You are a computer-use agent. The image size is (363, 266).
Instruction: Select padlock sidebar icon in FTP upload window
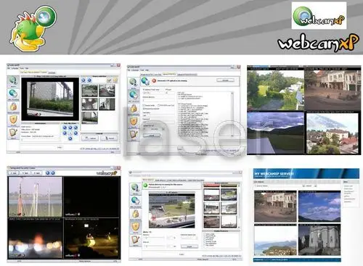[x=134, y=108]
